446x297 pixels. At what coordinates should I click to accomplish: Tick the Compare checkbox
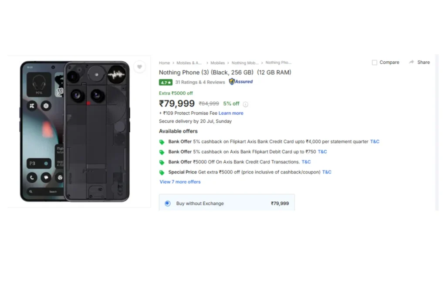(x=375, y=63)
